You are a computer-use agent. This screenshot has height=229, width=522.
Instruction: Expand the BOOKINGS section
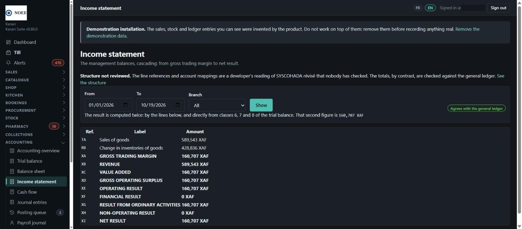[x=35, y=103]
